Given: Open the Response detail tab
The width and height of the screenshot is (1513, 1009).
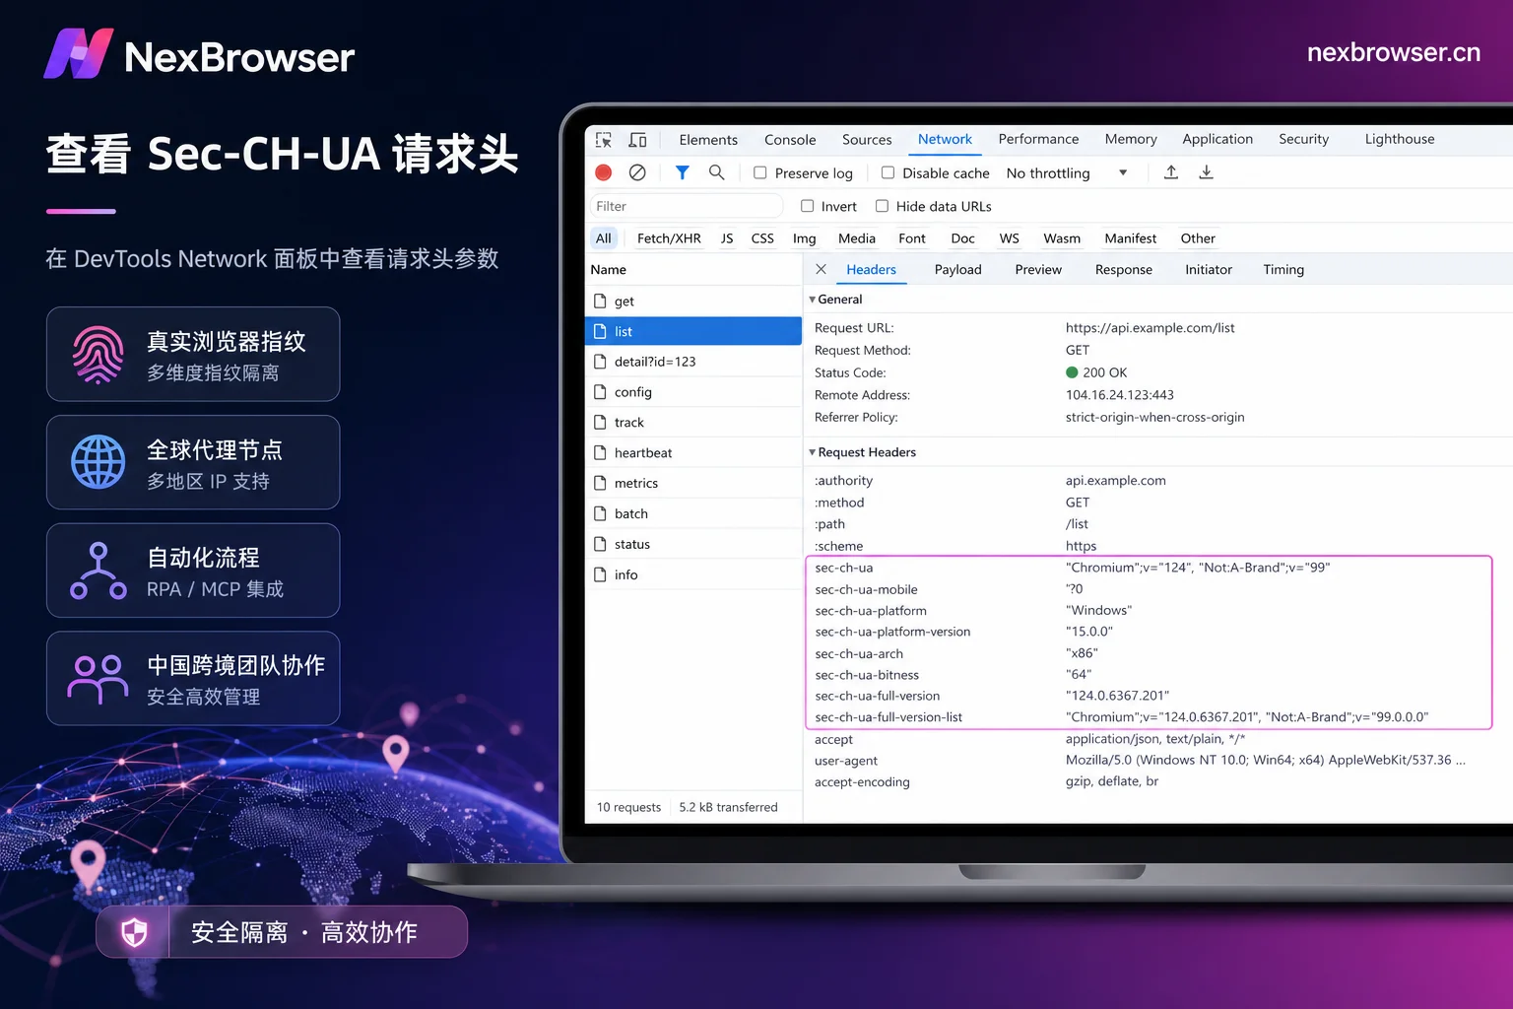Looking at the screenshot, I should click(1123, 269).
